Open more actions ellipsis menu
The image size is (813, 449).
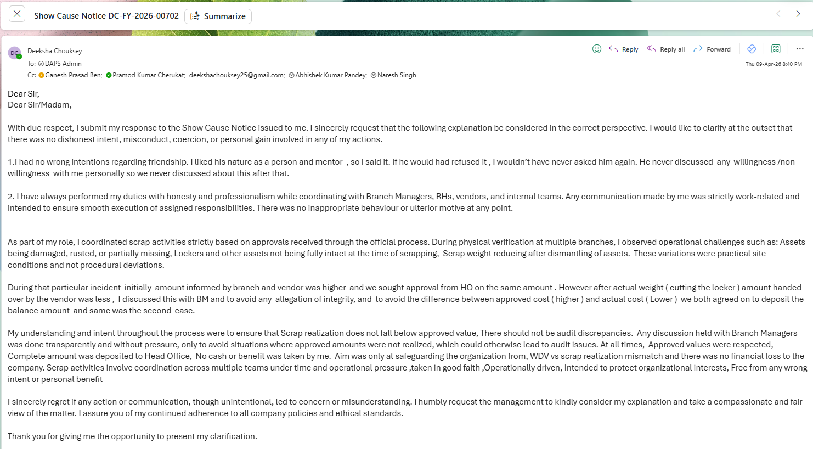pos(800,49)
